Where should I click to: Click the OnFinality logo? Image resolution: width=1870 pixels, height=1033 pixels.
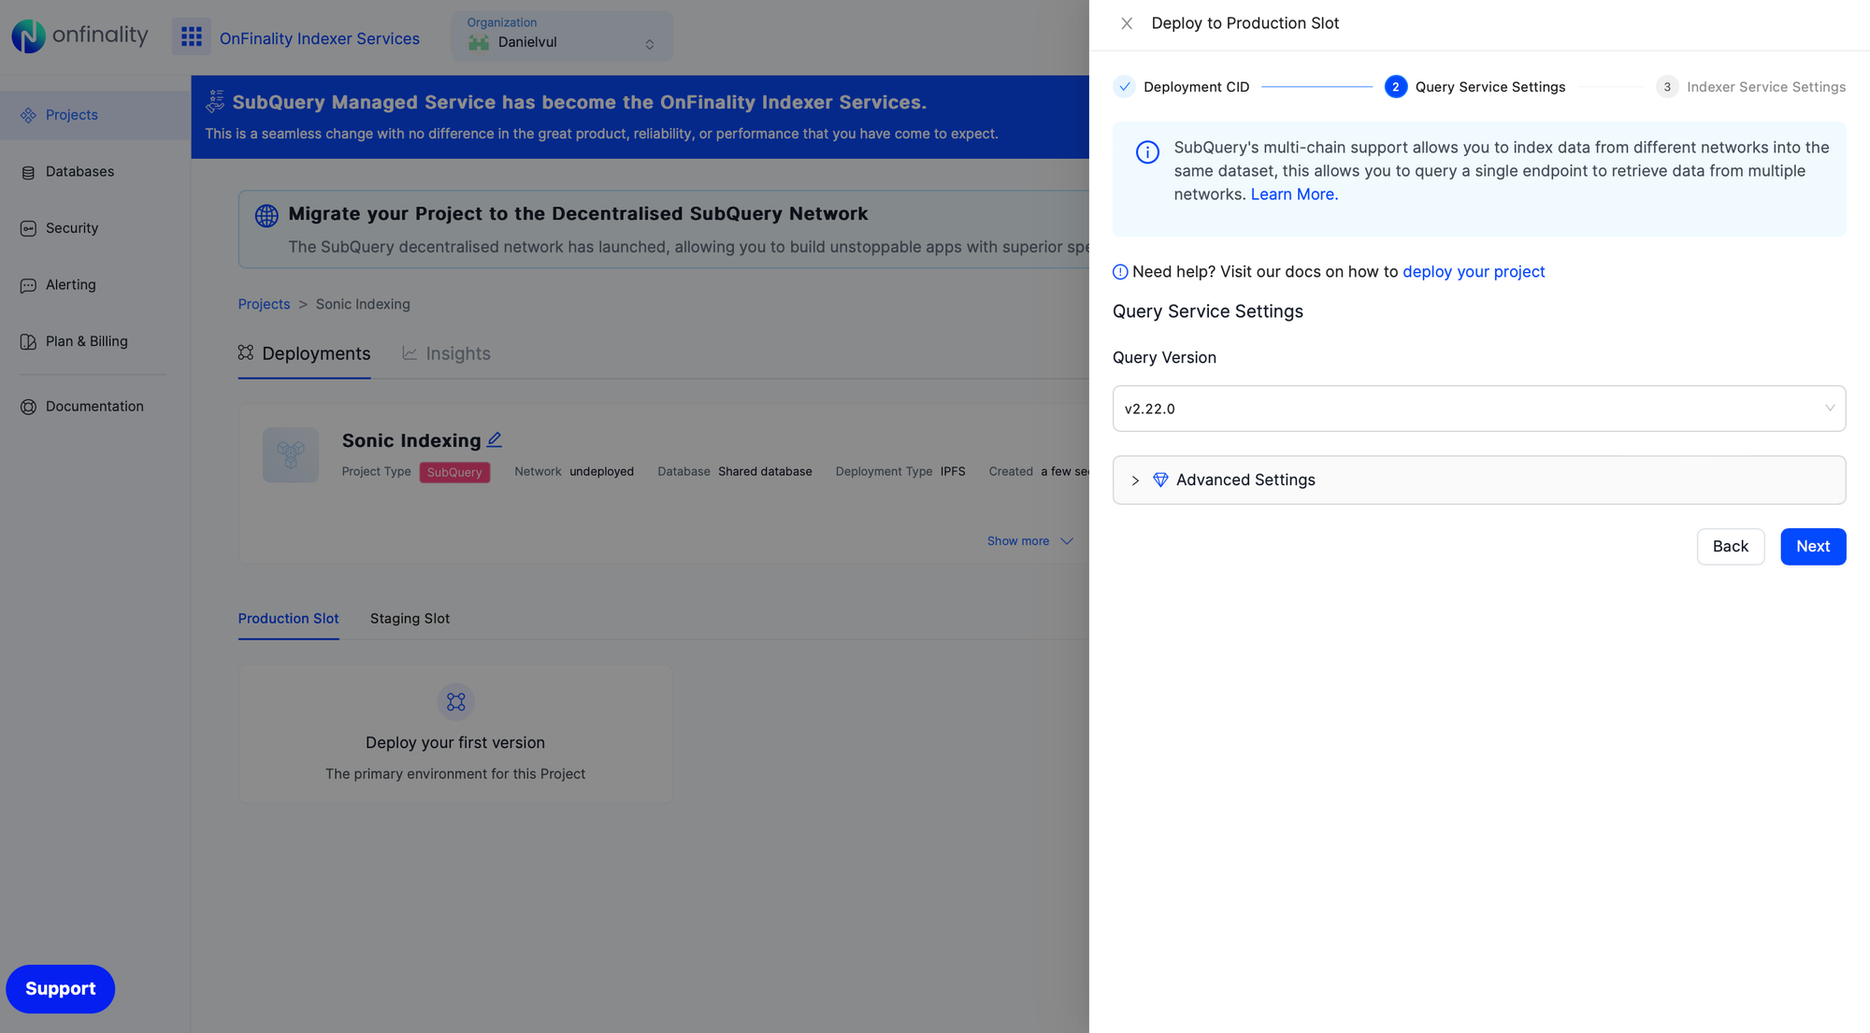click(79, 36)
